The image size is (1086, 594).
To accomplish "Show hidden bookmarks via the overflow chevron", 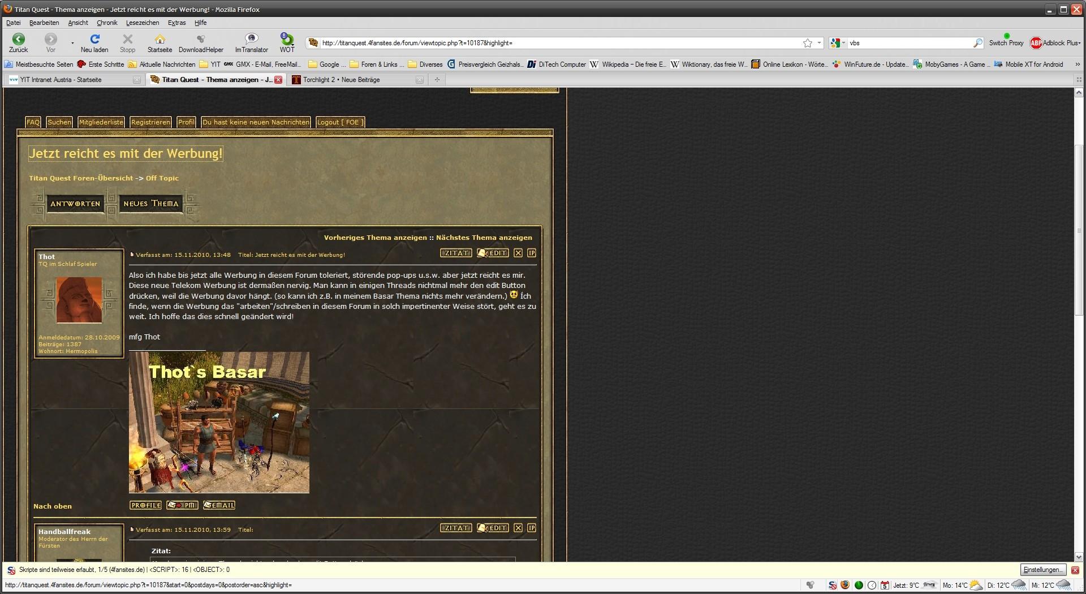I will (1077, 64).
